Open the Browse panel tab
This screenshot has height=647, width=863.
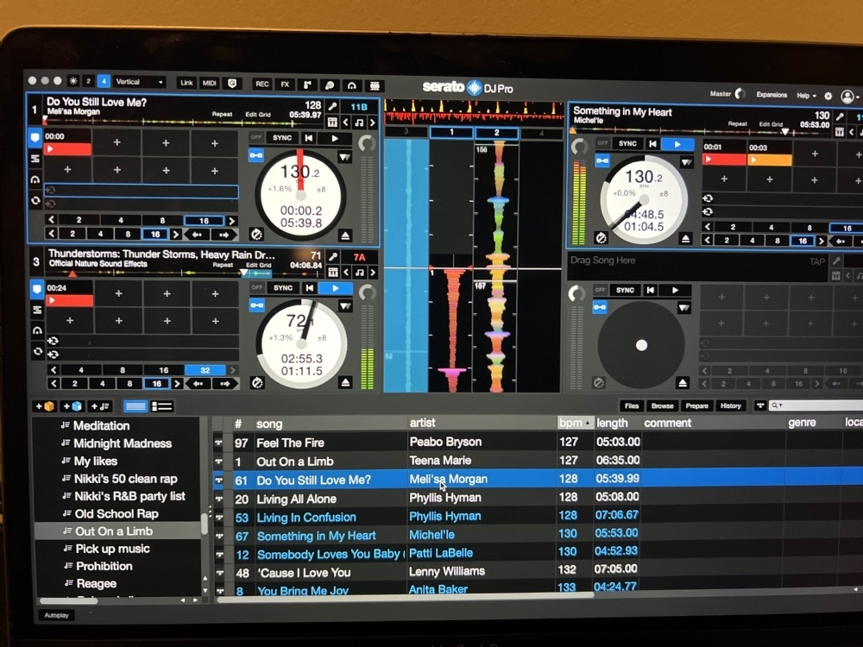pos(662,406)
